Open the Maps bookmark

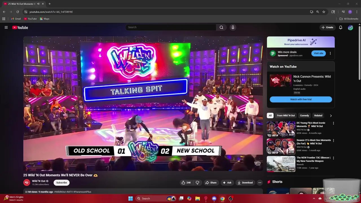pyautogui.click(x=45, y=19)
